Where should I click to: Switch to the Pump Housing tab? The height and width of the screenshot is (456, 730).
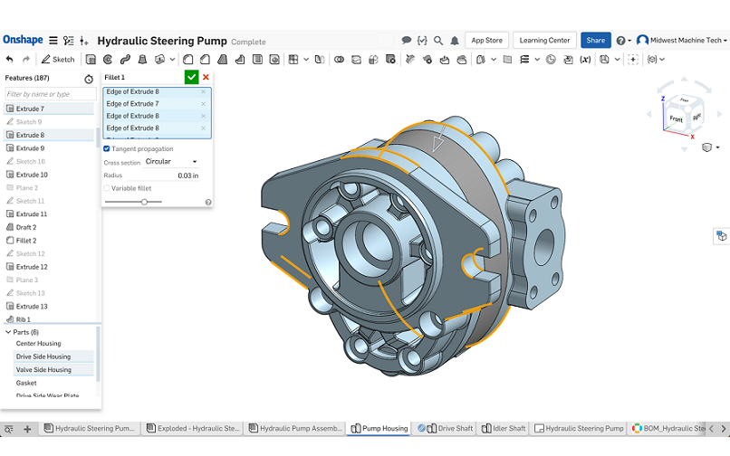pyautogui.click(x=379, y=429)
